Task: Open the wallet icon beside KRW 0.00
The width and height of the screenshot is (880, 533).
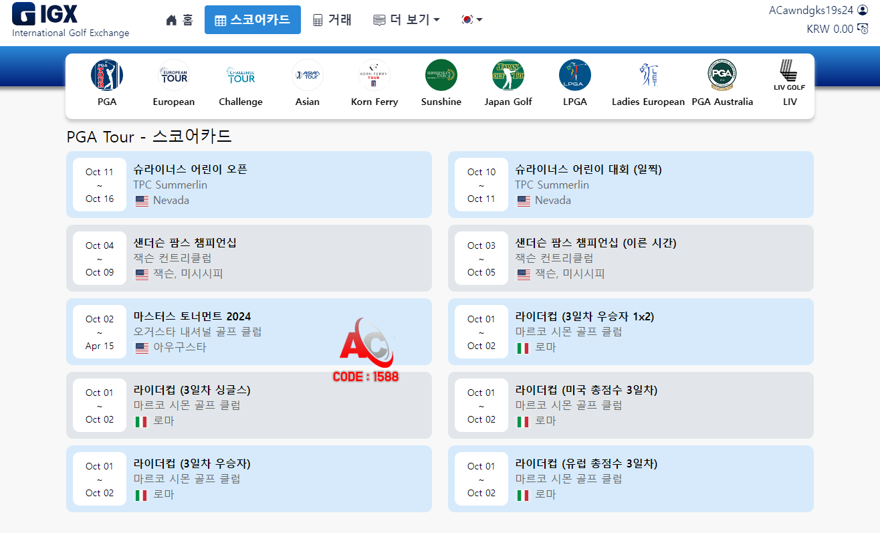Action: tap(863, 29)
